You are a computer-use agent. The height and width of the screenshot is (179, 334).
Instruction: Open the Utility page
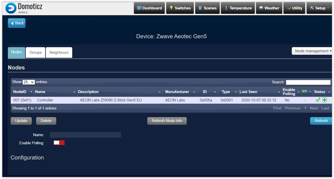click(x=294, y=8)
